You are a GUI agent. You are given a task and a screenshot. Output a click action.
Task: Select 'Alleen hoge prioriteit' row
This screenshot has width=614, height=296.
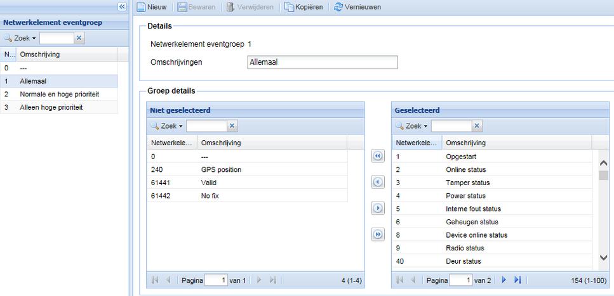coord(59,107)
